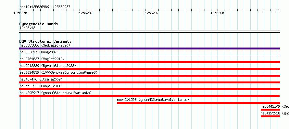Image resolution: width=289 pixels, height=129 pixels.
Task: Click the thin red nsv832017 variant line
Action: (x=149, y=55)
